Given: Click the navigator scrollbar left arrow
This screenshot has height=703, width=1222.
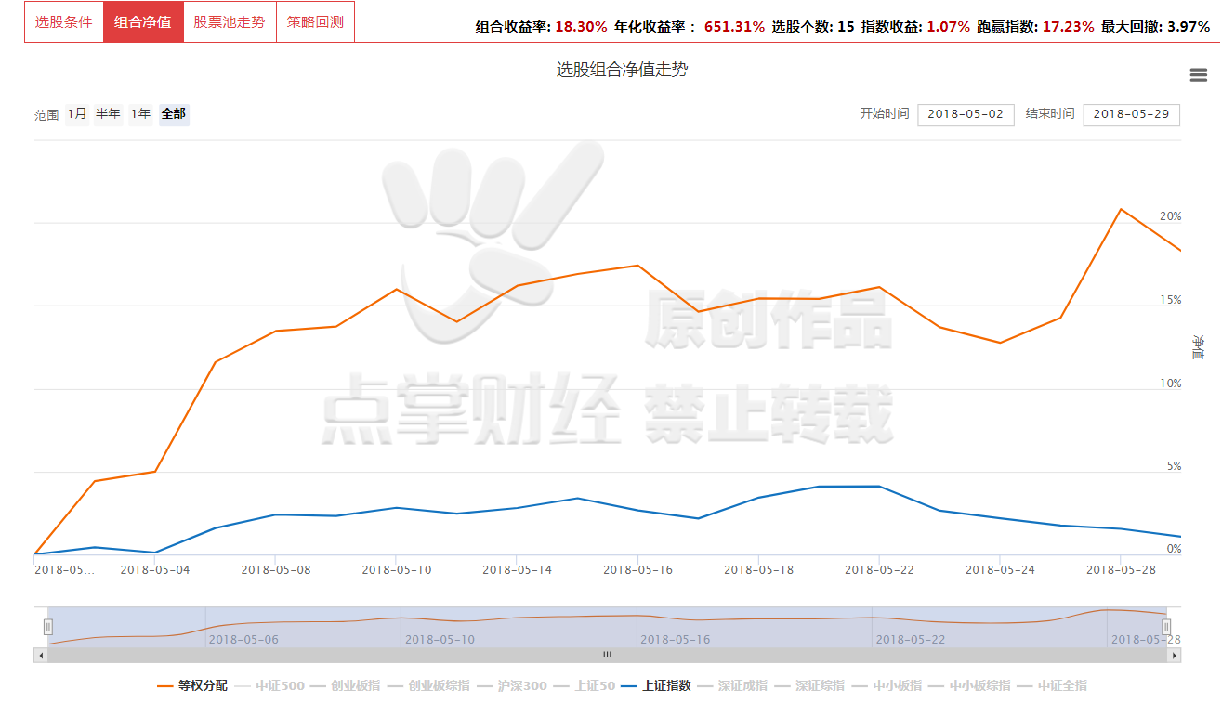Looking at the screenshot, I should [41, 655].
